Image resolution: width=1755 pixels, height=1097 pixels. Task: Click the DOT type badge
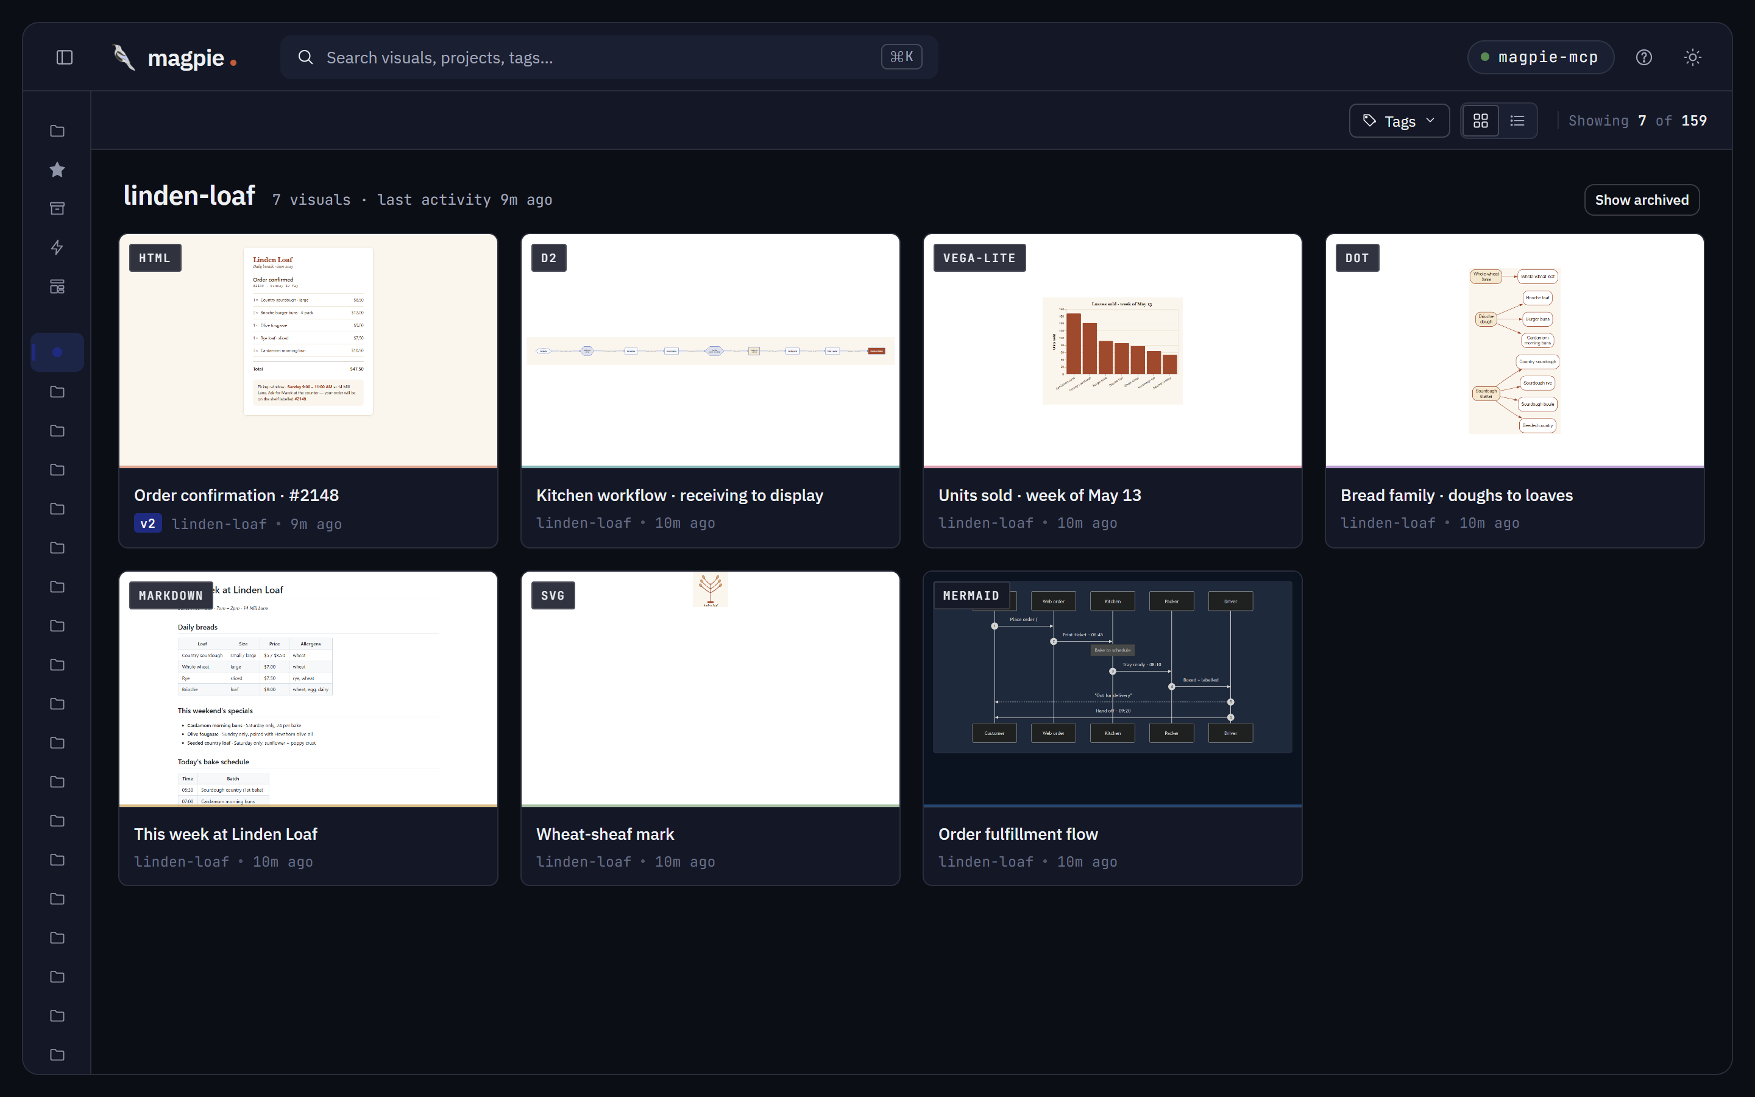(1357, 258)
